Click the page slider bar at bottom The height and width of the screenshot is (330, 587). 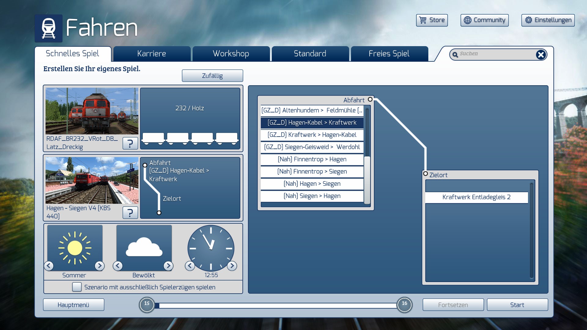(x=275, y=305)
